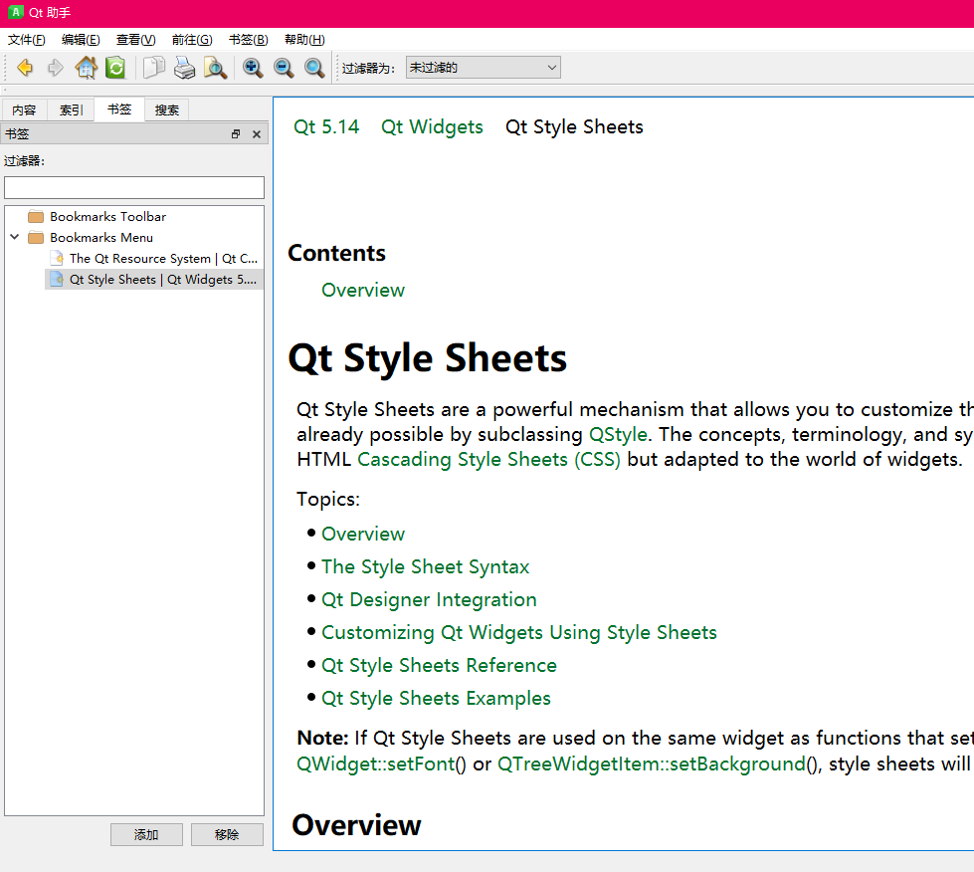Open the 未过滤的 filter dropdown

(x=483, y=67)
